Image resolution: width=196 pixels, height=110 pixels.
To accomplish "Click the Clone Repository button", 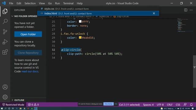I will click(x=28, y=53).
